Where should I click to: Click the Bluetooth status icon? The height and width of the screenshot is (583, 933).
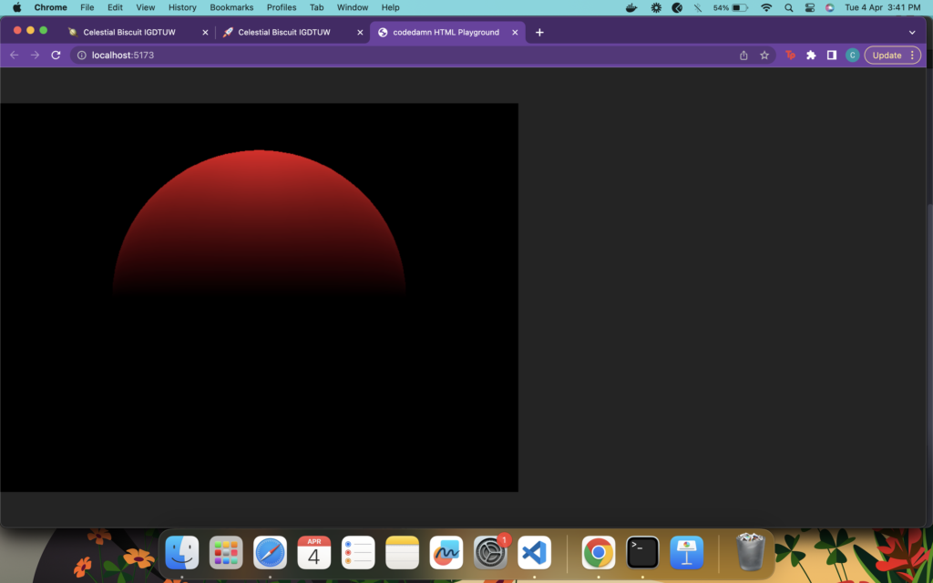pos(698,7)
